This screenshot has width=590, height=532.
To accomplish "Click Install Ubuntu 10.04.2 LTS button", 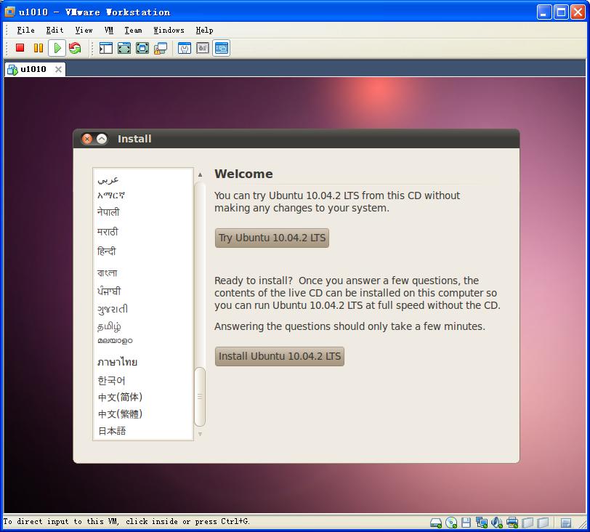I will click(x=280, y=356).
